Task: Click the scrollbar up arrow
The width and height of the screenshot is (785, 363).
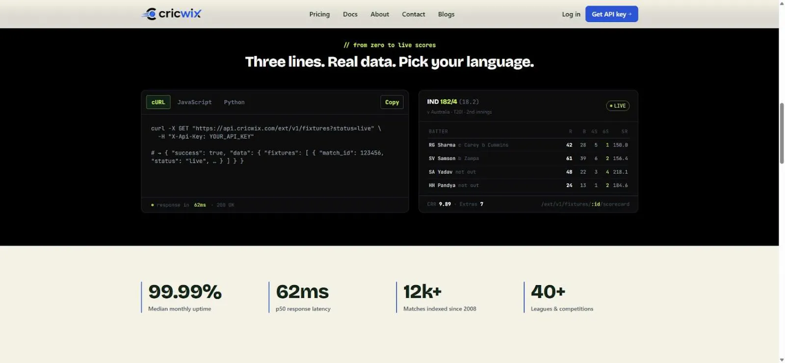Action: (782, 3)
